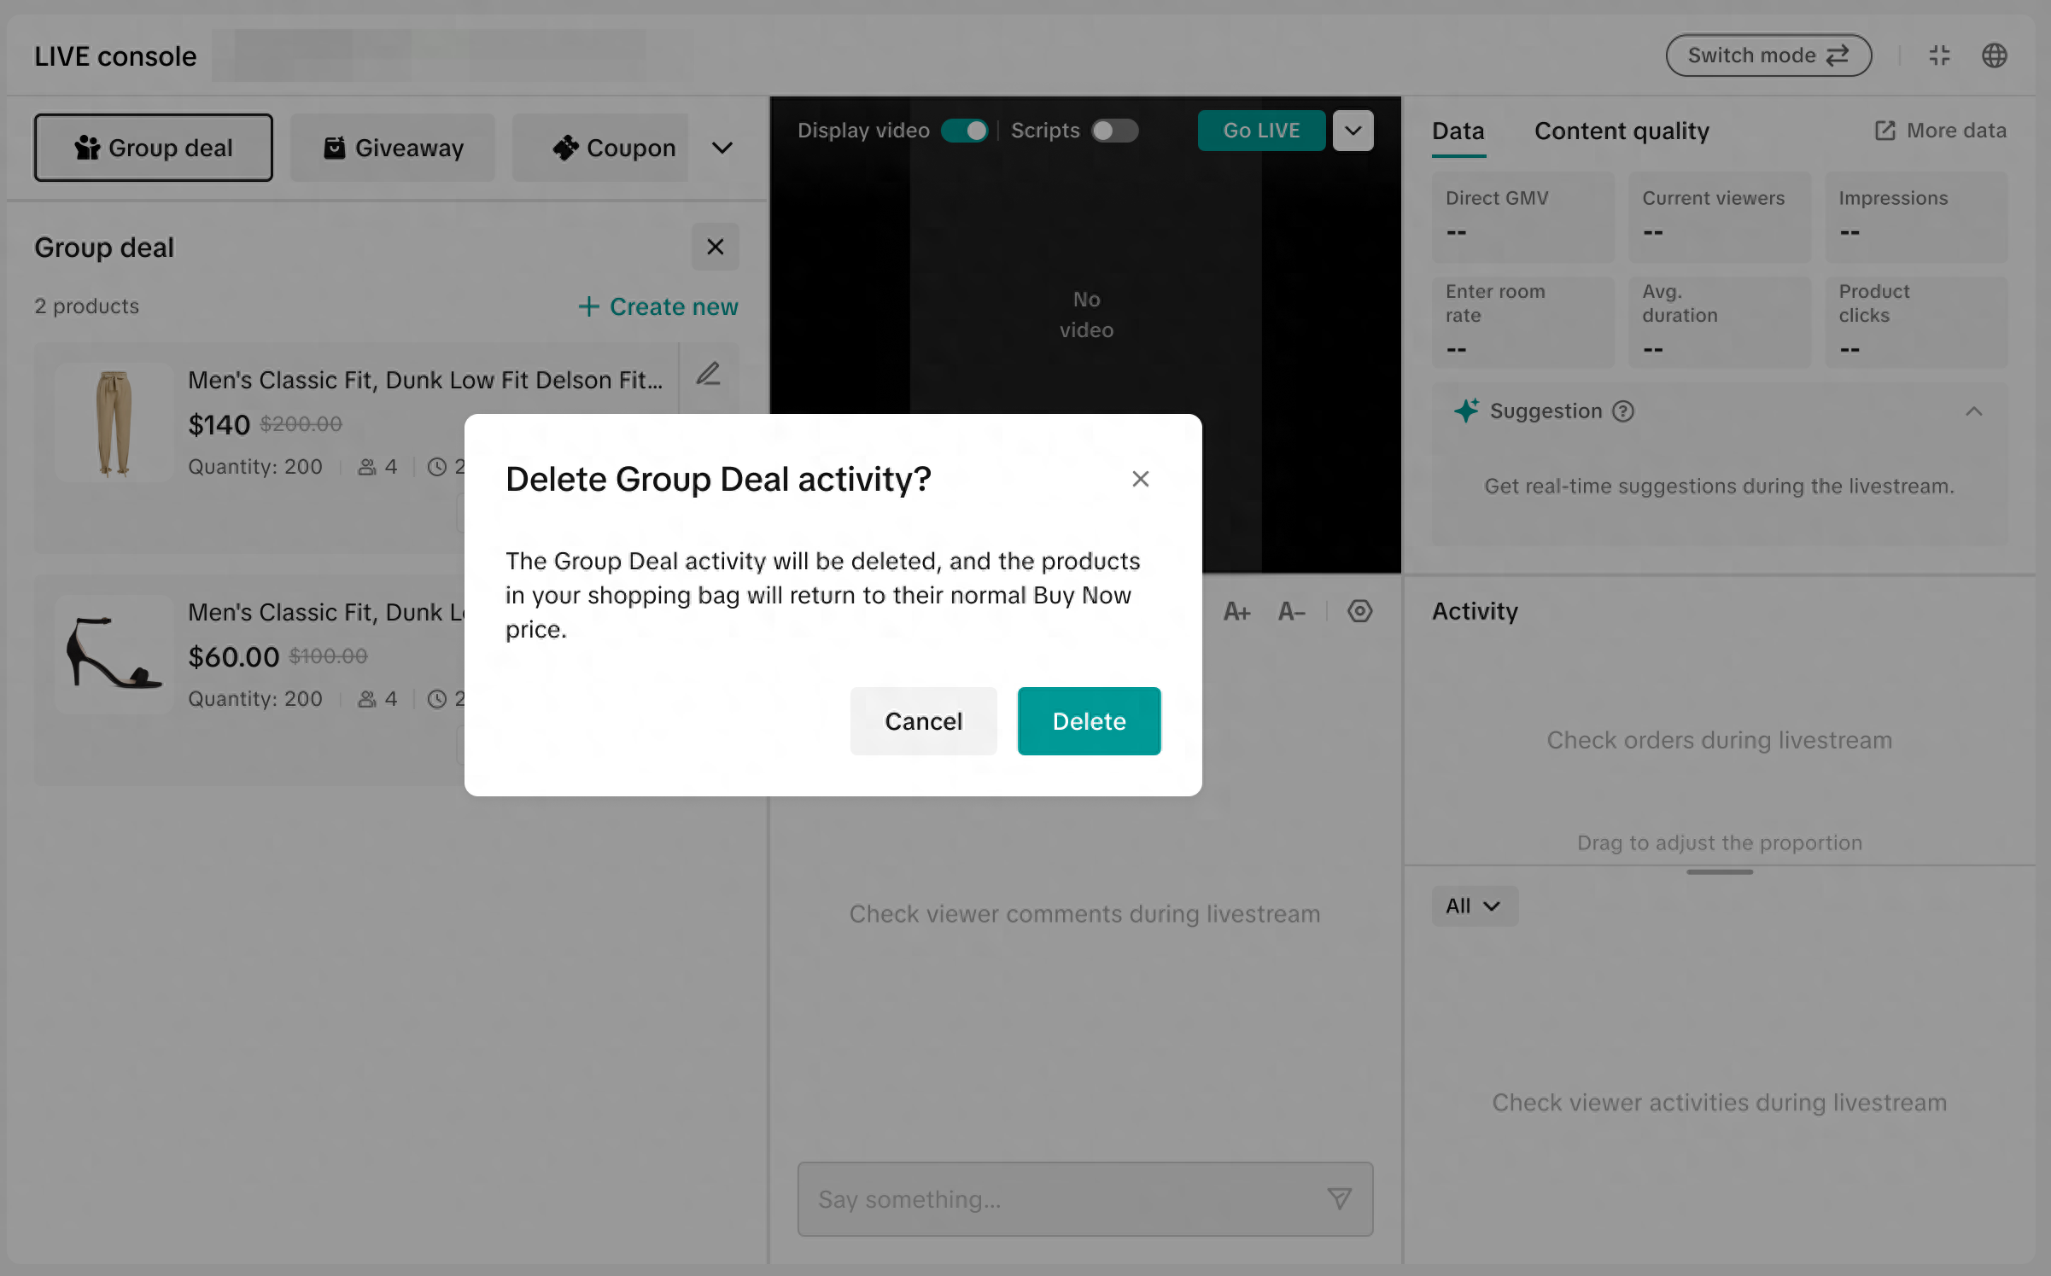Open the Group deal tab

(x=154, y=148)
